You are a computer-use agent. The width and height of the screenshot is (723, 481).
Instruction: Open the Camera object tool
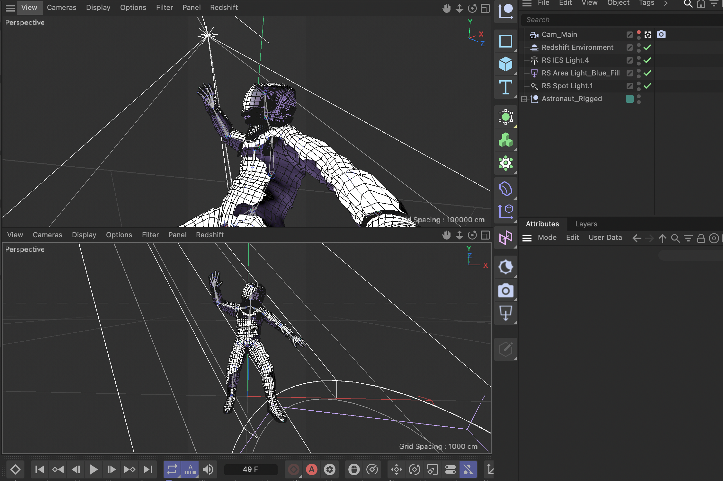[x=505, y=291]
